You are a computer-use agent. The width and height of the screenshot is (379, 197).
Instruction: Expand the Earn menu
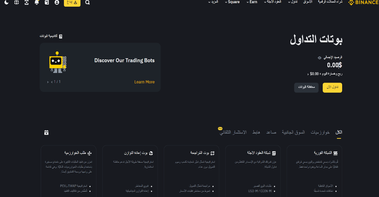click(252, 2)
